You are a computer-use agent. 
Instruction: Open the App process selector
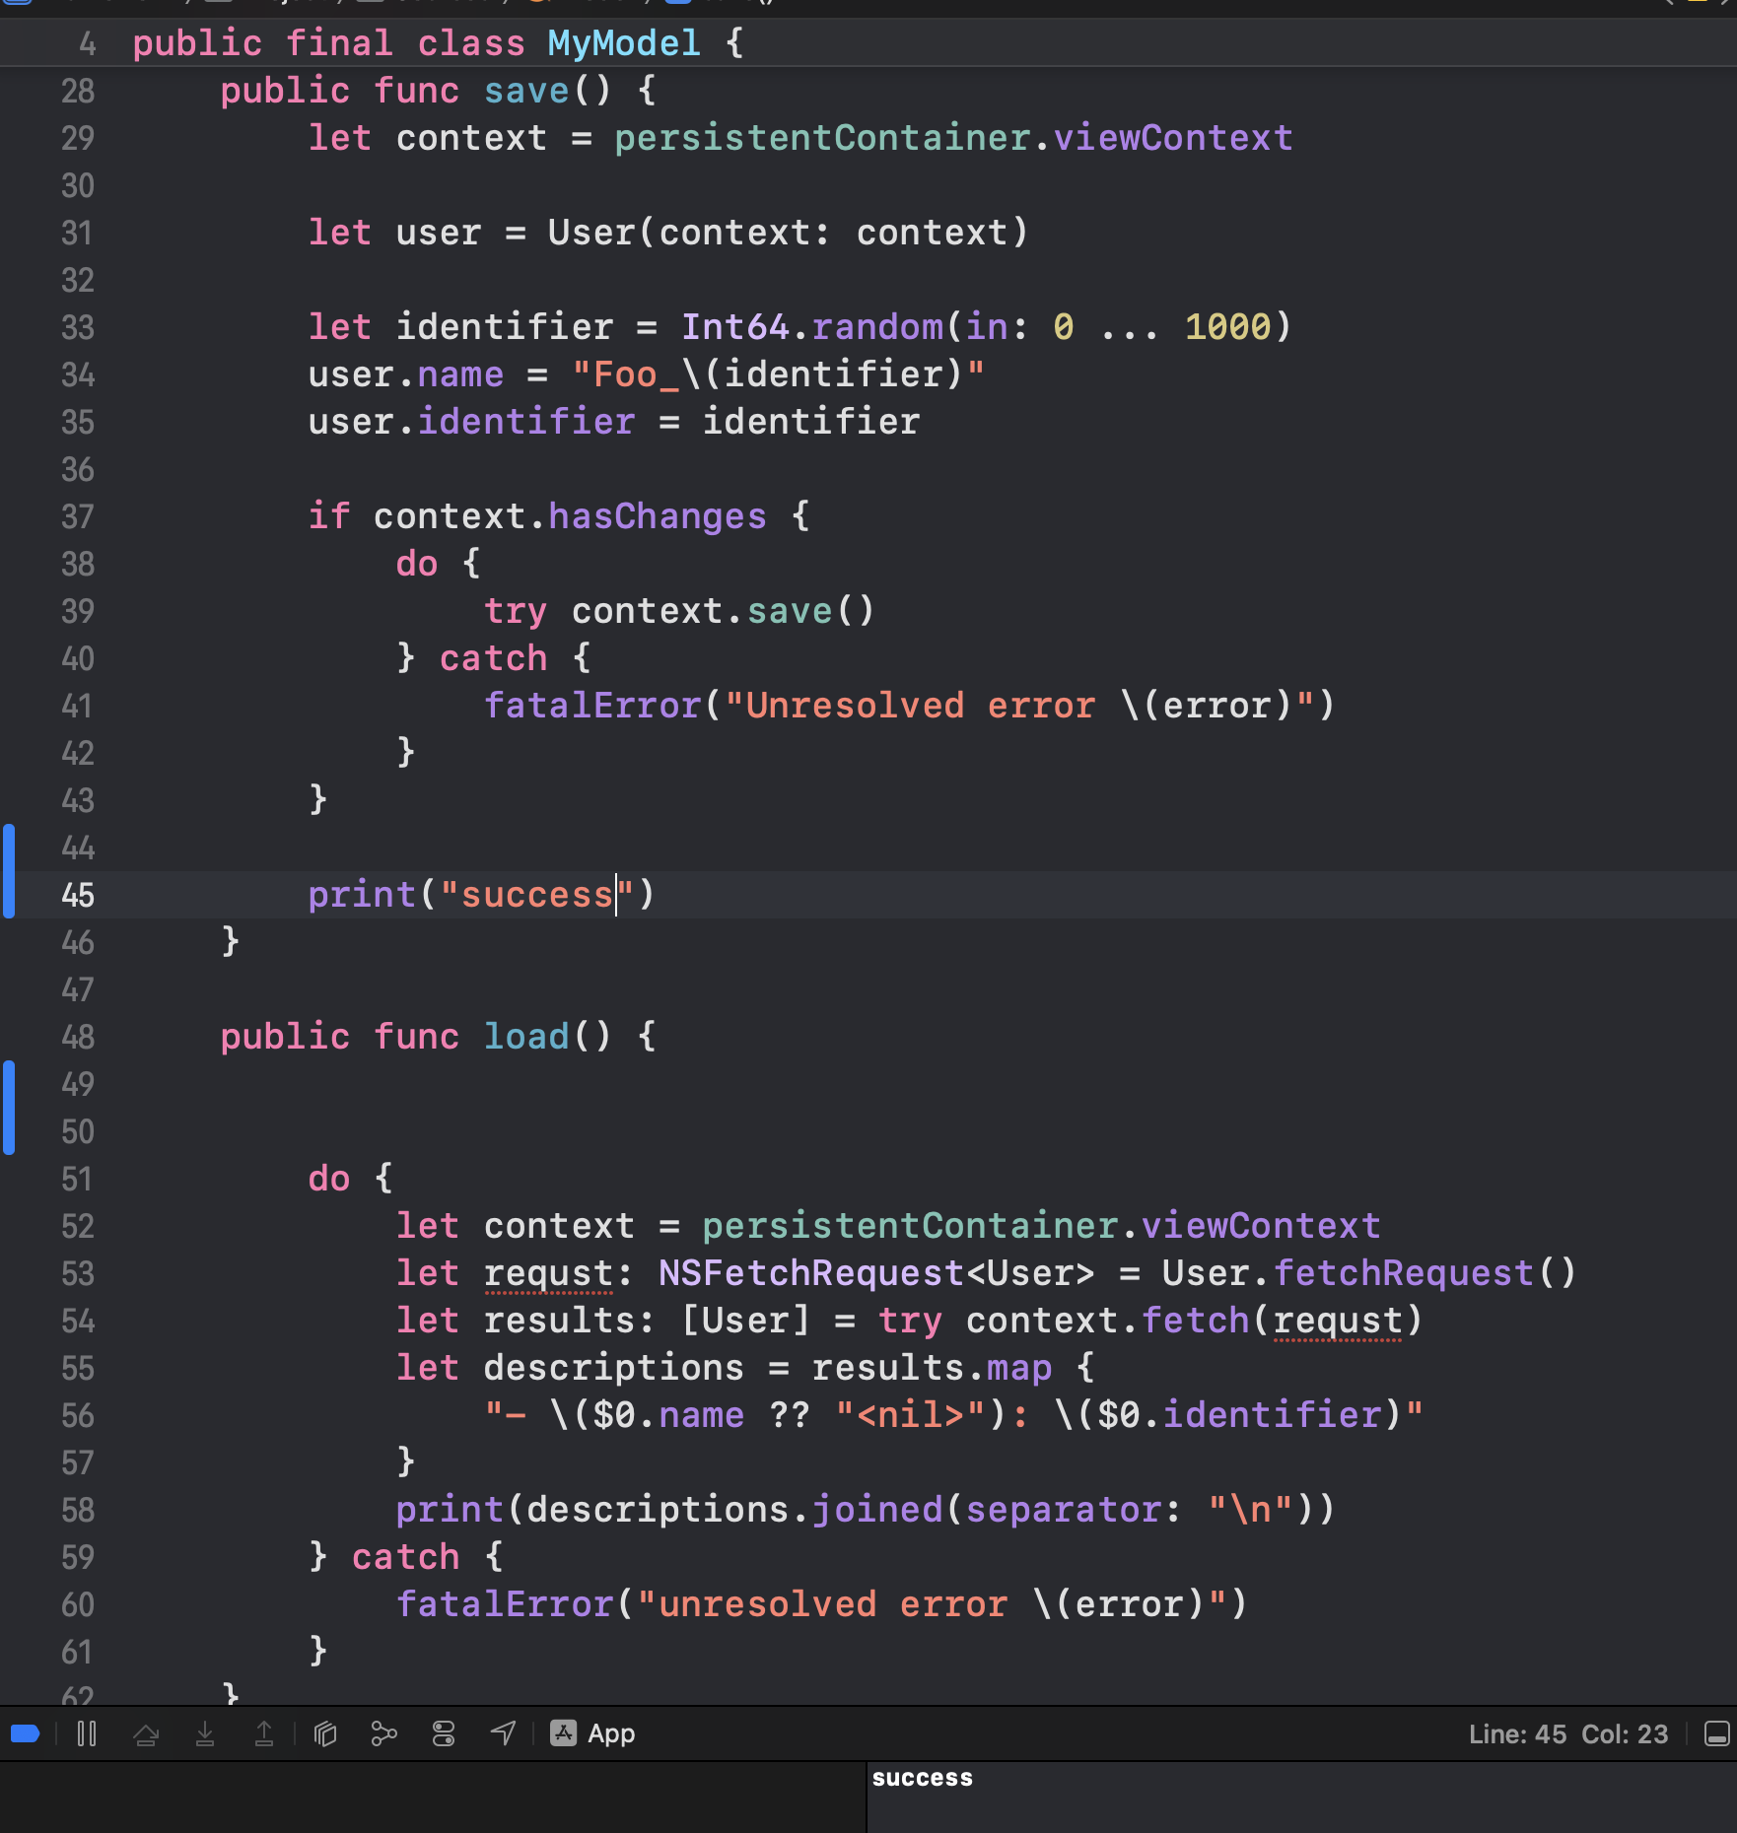(593, 1733)
